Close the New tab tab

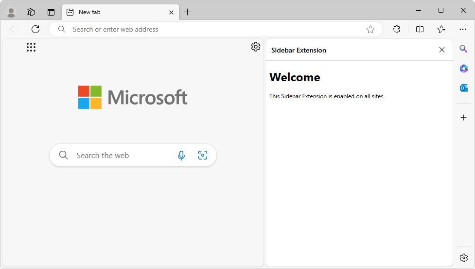pyautogui.click(x=171, y=13)
